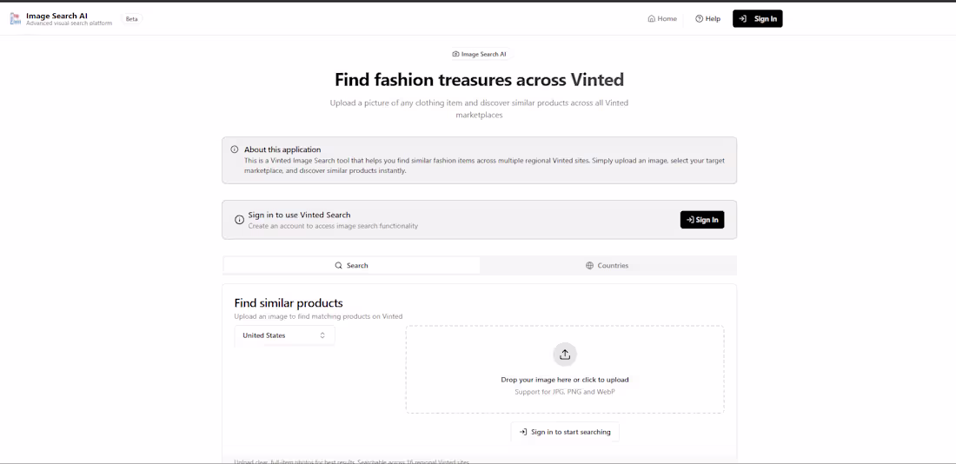Click the Find fashion treasures across Vinted heading
Image resolution: width=956 pixels, height=464 pixels.
coord(479,80)
